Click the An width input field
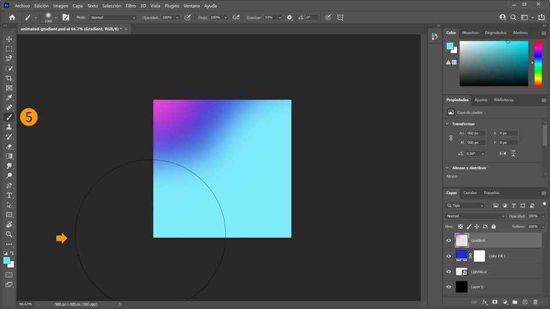Screen dimensions: 550x309 tap(476, 133)
